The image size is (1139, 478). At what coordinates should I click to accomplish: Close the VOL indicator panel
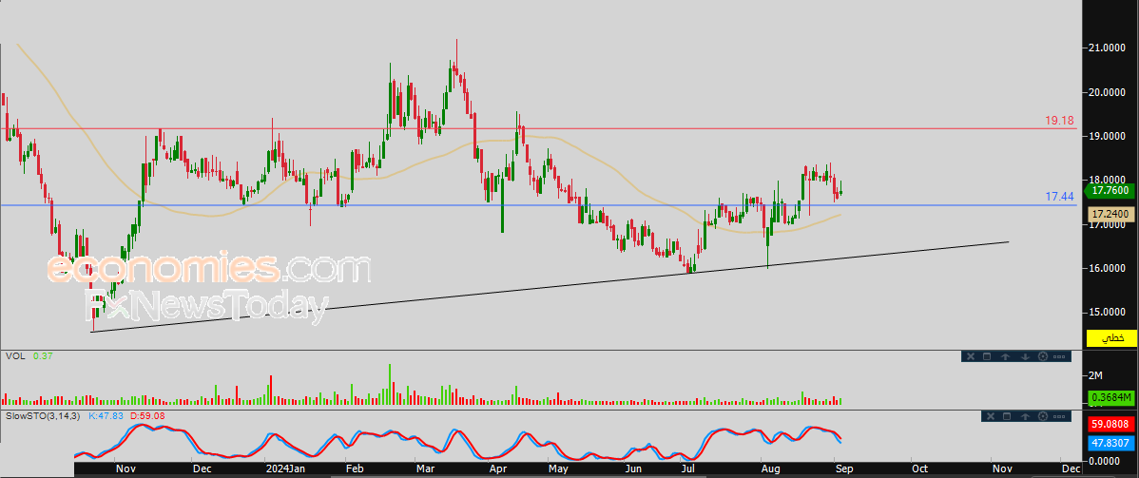(969, 356)
